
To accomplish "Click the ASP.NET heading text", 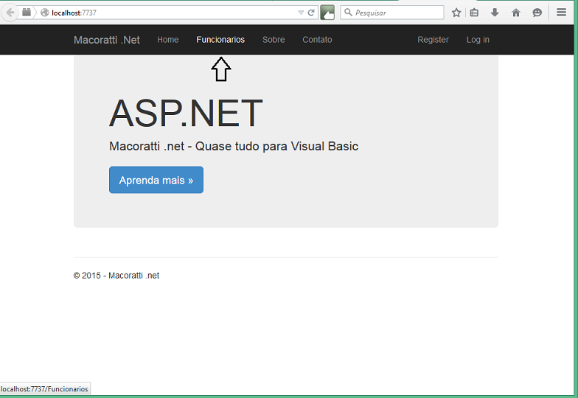I will [186, 114].
